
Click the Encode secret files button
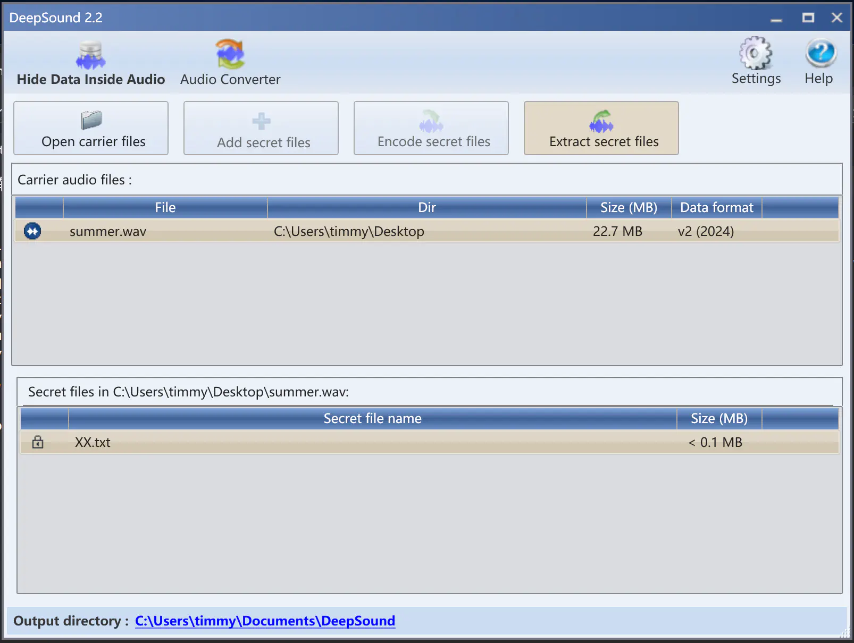pyautogui.click(x=431, y=129)
